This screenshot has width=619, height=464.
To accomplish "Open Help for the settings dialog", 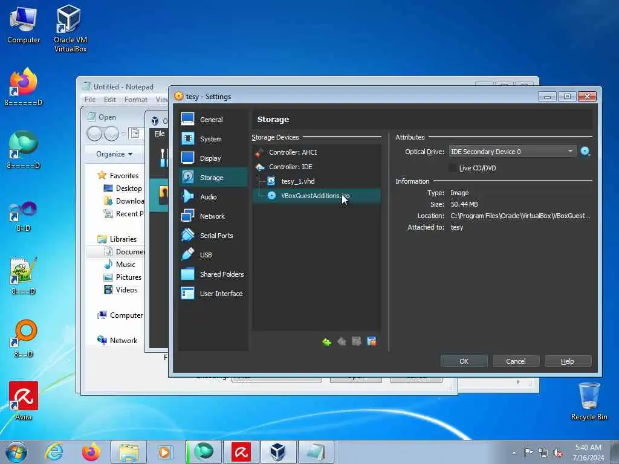I will click(568, 361).
